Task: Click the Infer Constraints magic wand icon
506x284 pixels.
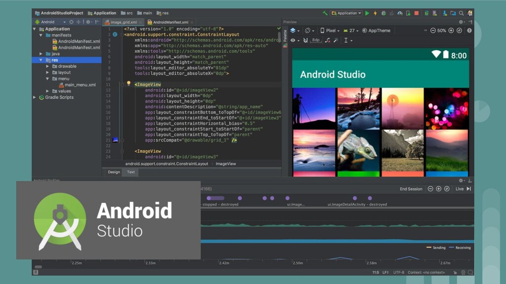Action: click(336, 40)
